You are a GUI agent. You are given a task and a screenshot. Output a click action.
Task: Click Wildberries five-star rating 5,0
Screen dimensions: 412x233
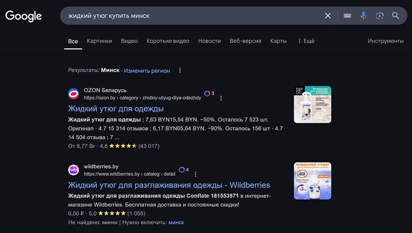(112, 214)
